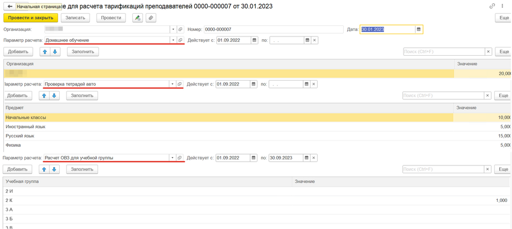512x229 pixels.
Task: Click the green pencil icon in the toolbar
Action: 138,18
